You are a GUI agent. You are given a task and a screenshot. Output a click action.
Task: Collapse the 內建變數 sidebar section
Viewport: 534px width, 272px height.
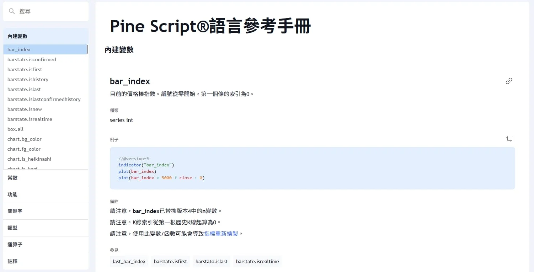(46, 36)
